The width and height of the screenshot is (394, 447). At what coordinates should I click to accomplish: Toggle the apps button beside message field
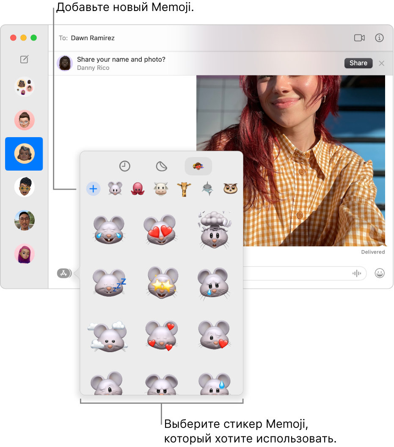coord(64,273)
